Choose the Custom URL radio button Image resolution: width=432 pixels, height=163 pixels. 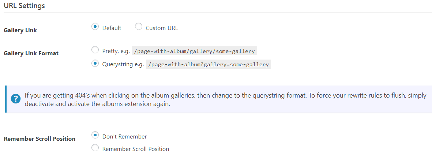coord(139,27)
